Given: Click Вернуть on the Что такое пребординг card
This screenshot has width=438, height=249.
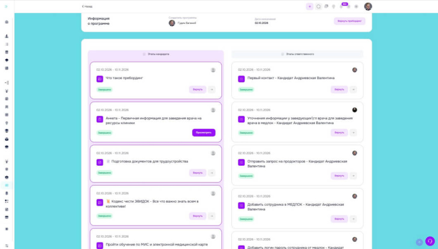Looking at the screenshot, I should [x=198, y=90].
